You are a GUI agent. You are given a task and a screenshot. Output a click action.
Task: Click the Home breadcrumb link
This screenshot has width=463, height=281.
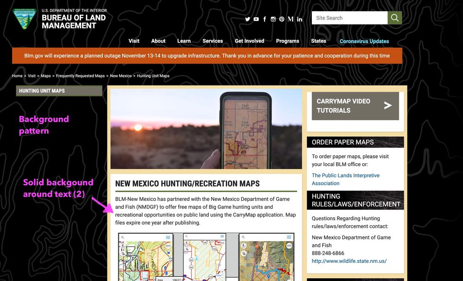[x=17, y=76]
